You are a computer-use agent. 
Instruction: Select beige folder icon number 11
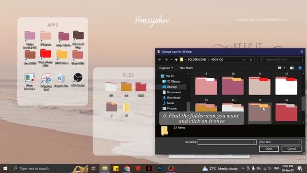coord(260,86)
